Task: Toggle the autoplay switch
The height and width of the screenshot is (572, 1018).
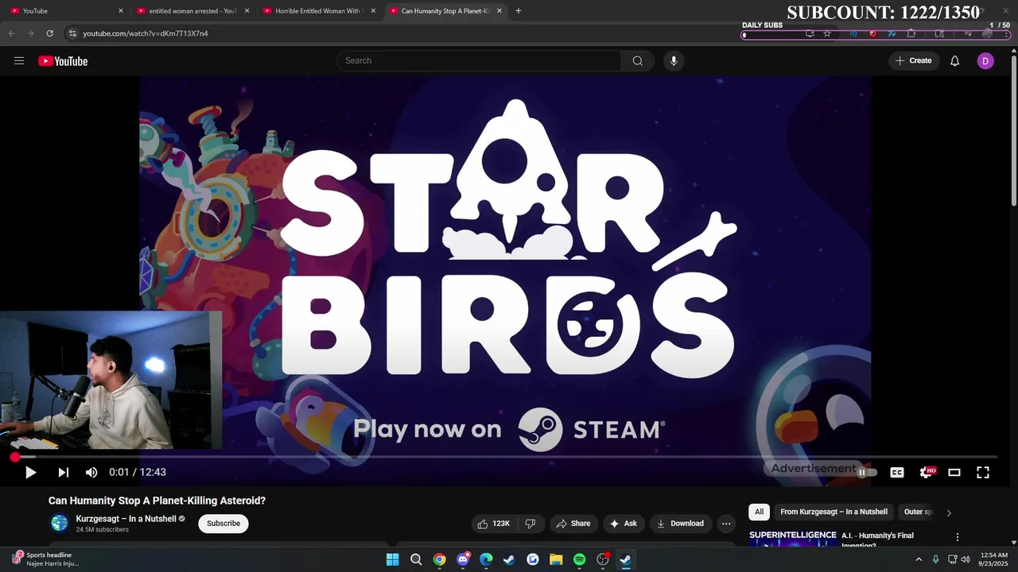Action: coord(865,472)
